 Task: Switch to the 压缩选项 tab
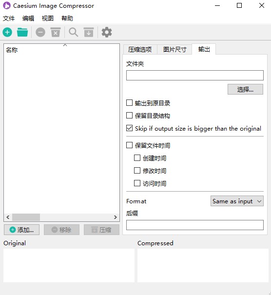140,50
